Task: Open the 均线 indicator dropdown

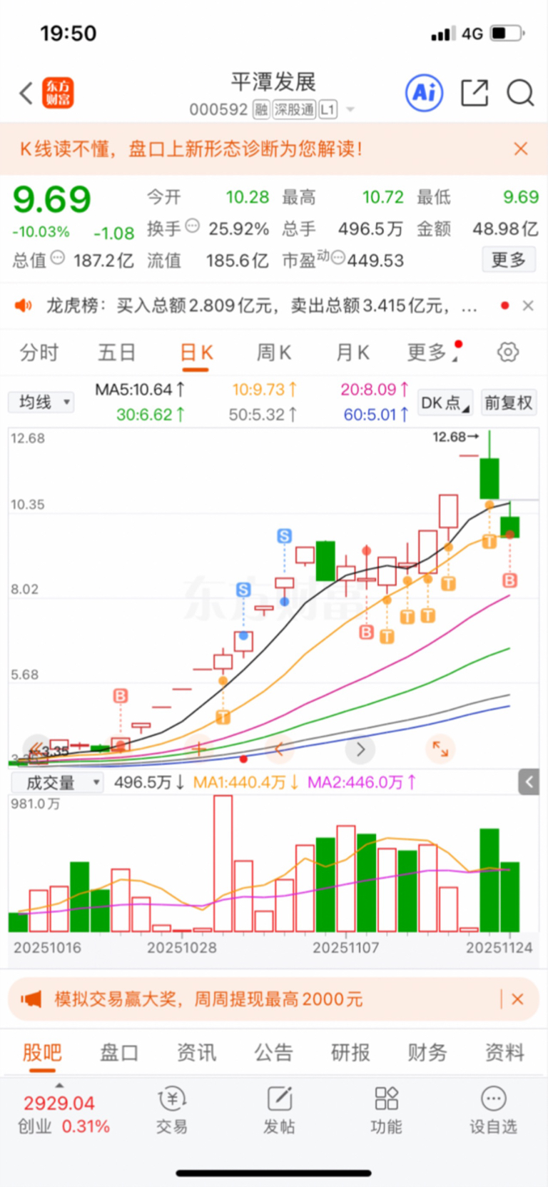Action: 41,402
